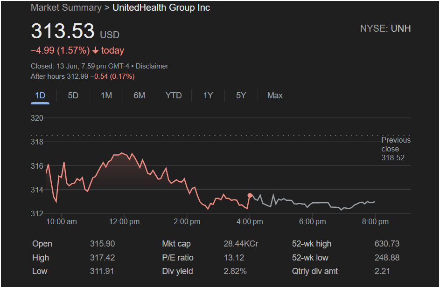Click the P/E ratio value 13.12

click(234, 258)
